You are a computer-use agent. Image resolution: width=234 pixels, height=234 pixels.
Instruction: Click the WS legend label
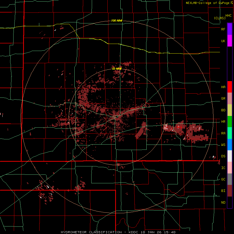coord(223,145)
